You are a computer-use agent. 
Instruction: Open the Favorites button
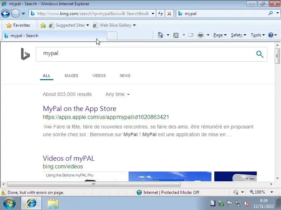[18, 25]
